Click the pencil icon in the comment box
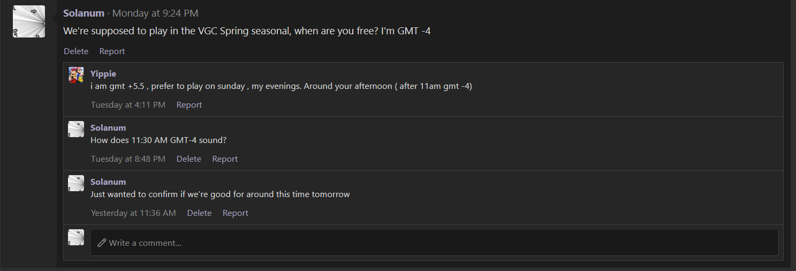 coord(102,243)
